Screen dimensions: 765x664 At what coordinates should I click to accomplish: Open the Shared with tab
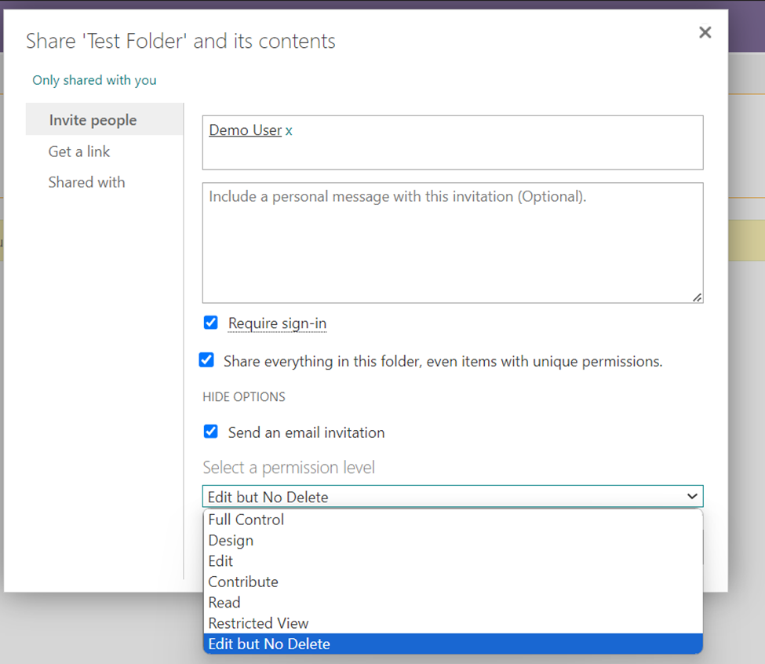(86, 182)
